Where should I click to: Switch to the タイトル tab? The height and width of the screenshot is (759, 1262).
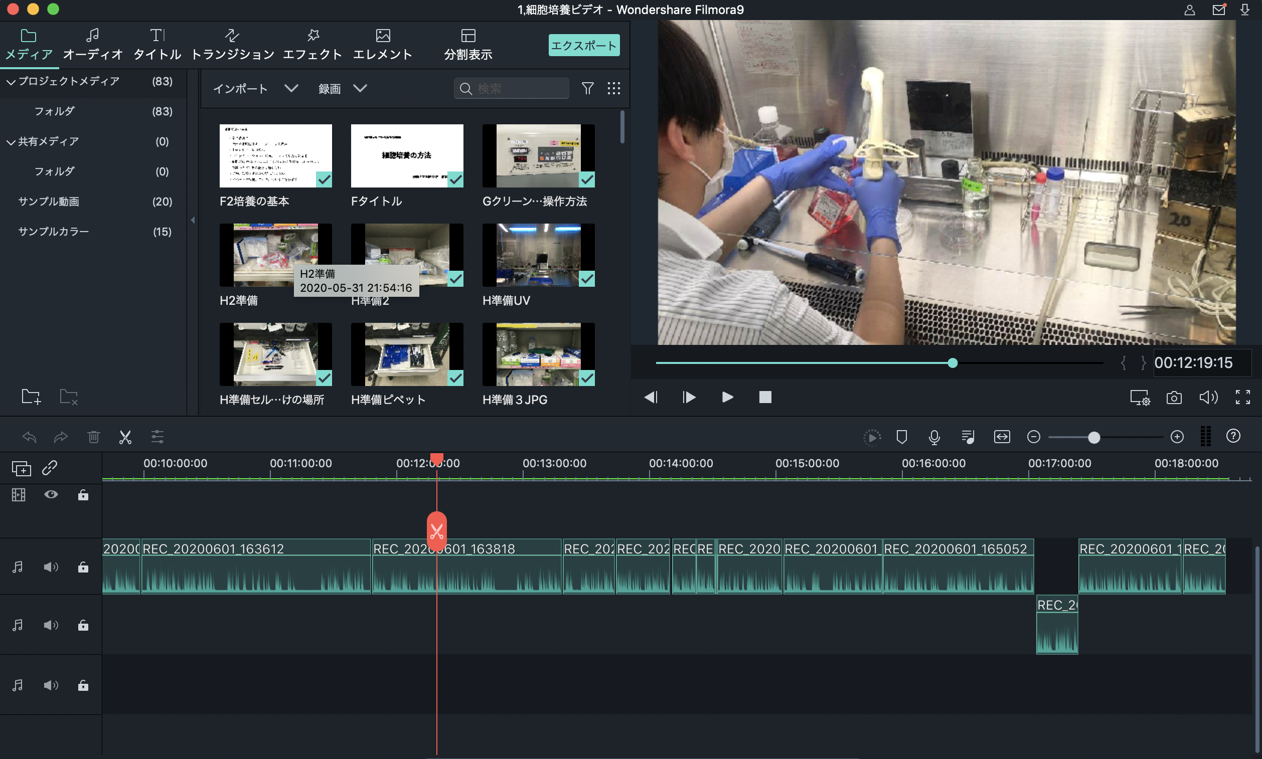(157, 45)
